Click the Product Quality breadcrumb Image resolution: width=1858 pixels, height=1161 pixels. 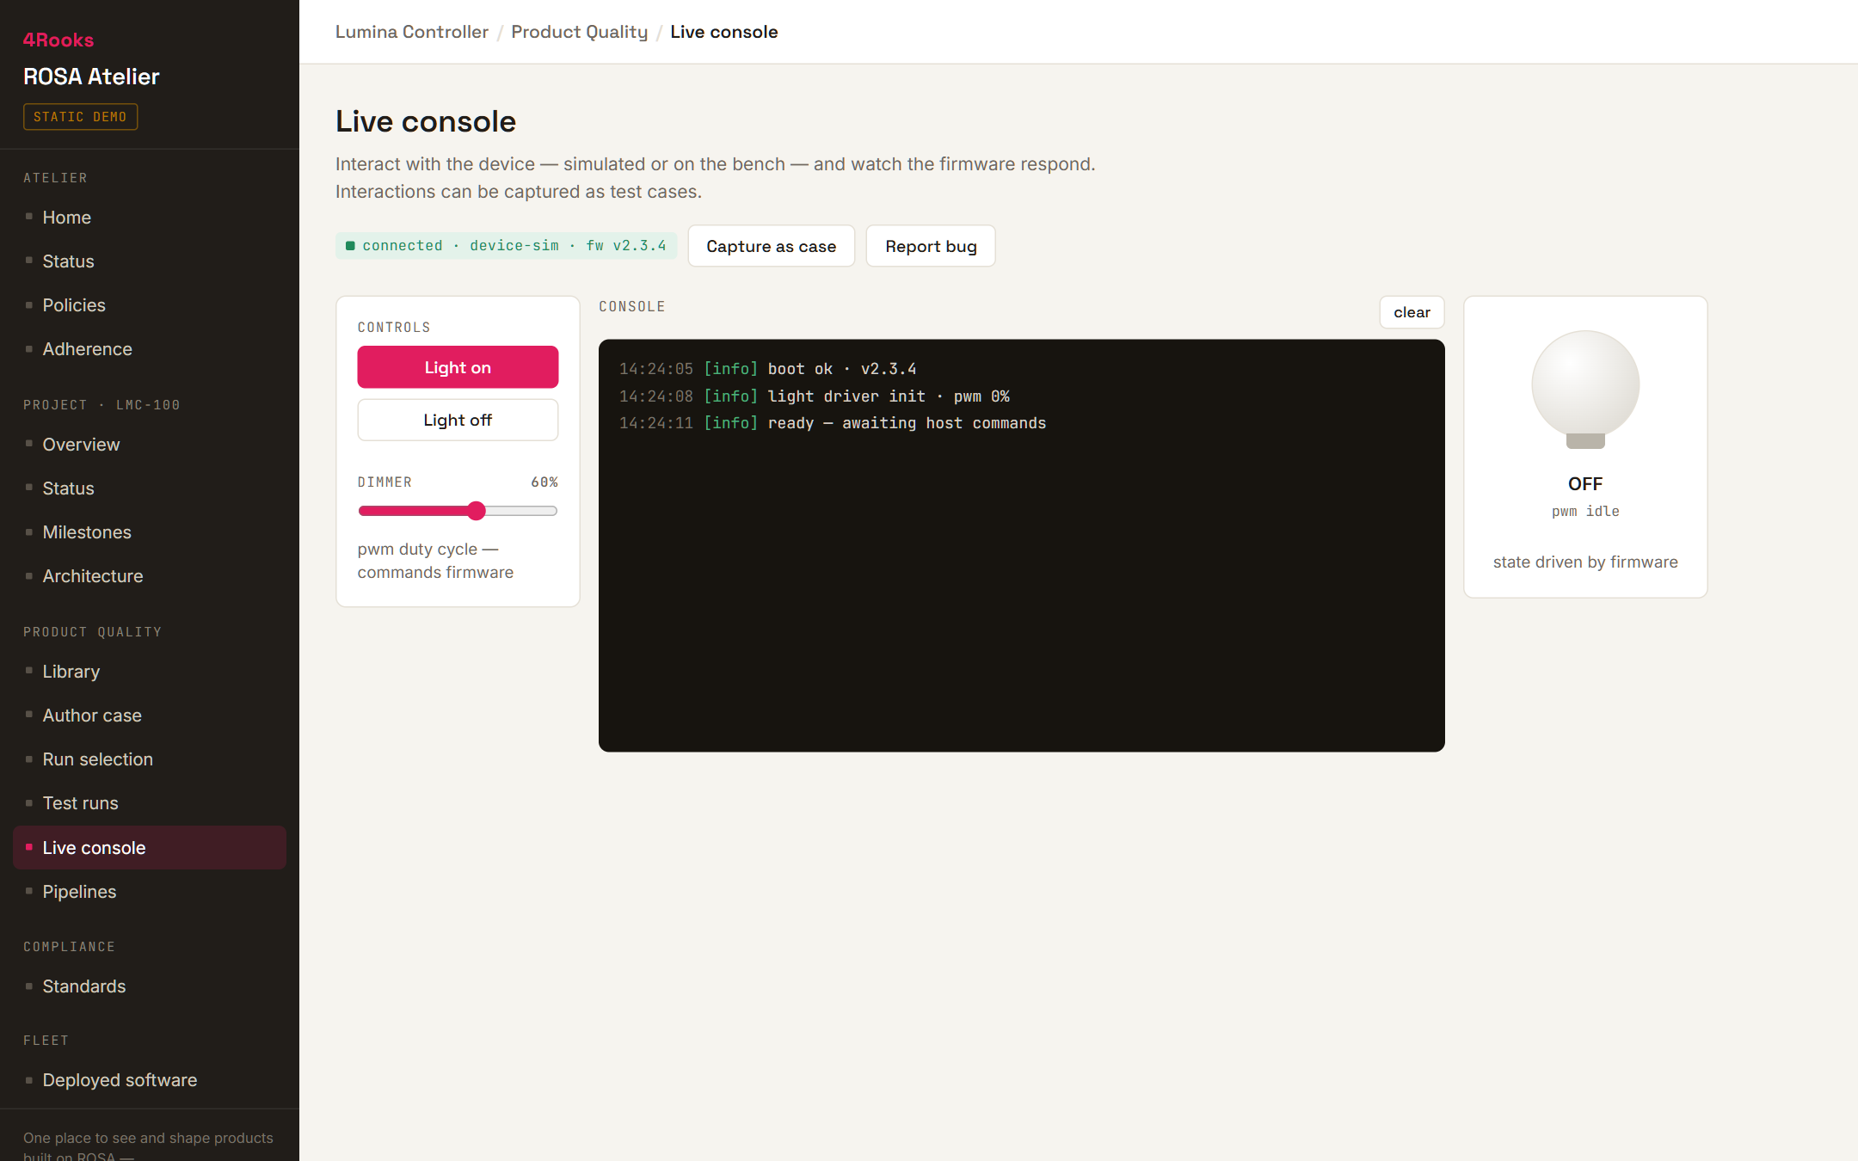coord(580,32)
